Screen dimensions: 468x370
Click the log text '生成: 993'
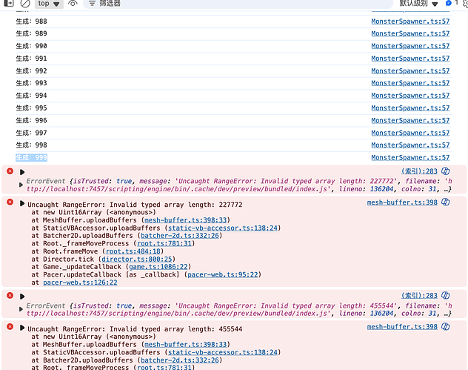pyautogui.click(x=31, y=83)
